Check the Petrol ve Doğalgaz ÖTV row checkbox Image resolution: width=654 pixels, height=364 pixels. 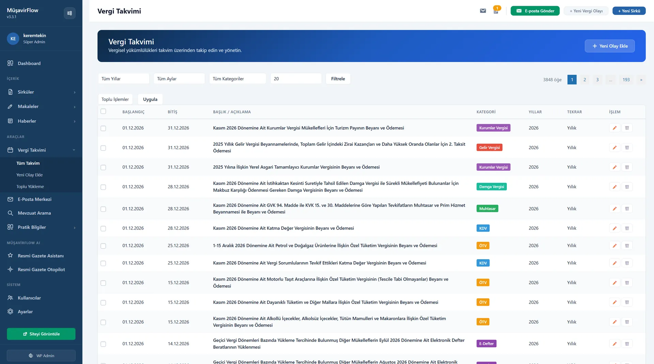[103, 246]
